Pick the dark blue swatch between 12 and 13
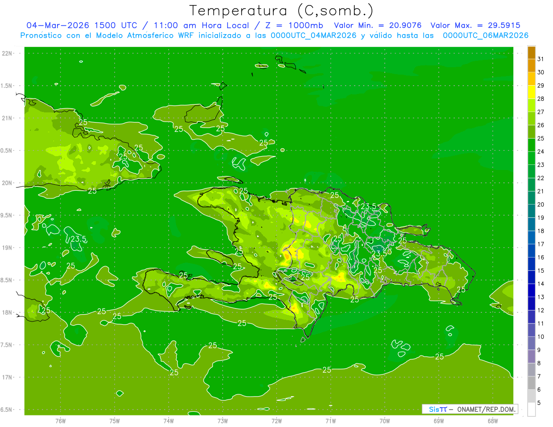The height and width of the screenshot is (427, 553). pyautogui.click(x=531, y=304)
